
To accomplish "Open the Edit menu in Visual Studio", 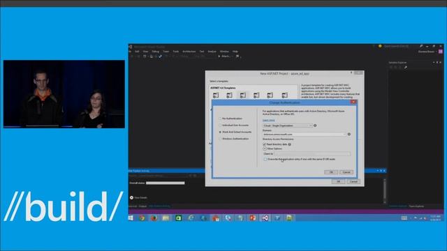I will [x=137, y=52].
